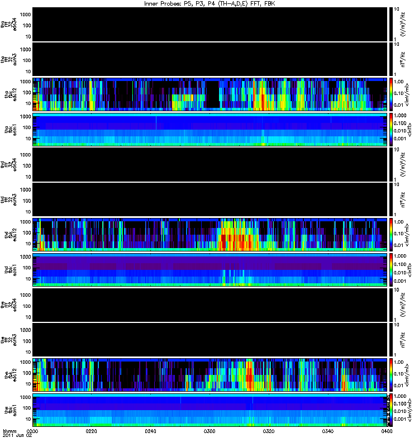Image resolution: width=419 pixels, height=447 pixels.
Task: Click the thd fbk edc12 color bar
Action: [391, 235]
